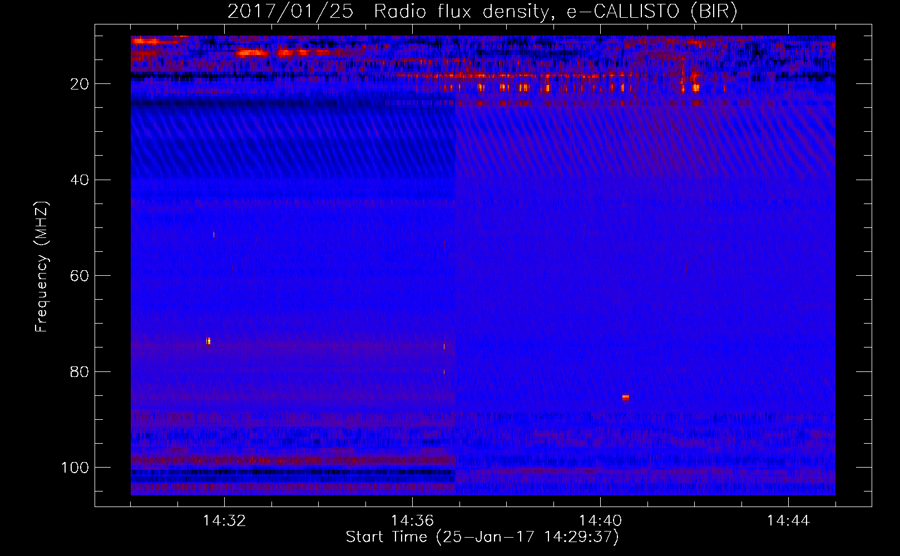Viewport: 900px width, 556px height.
Task: Click the "14:36" time tick label
Action: pyautogui.click(x=412, y=521)
